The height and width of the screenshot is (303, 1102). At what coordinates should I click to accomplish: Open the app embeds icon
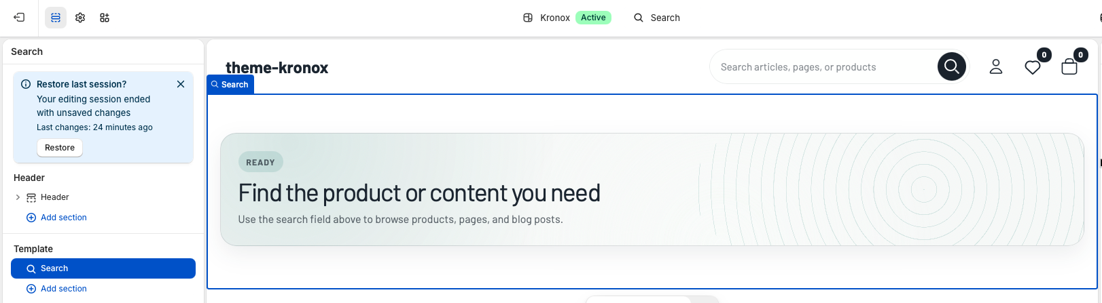[105, 18]
